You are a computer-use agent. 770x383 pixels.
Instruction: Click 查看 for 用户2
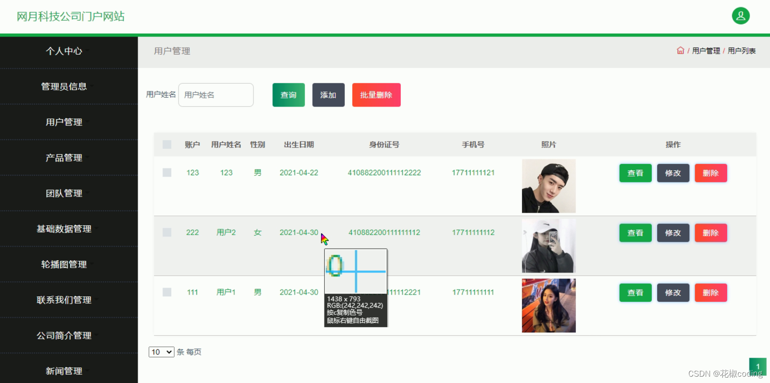pos(635,233)
